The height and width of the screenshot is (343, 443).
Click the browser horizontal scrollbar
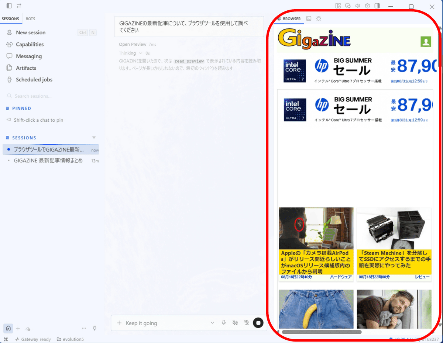tap(322, 332)
